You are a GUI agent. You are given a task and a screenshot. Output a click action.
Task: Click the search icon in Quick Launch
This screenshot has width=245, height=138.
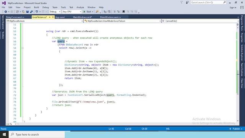224,2
